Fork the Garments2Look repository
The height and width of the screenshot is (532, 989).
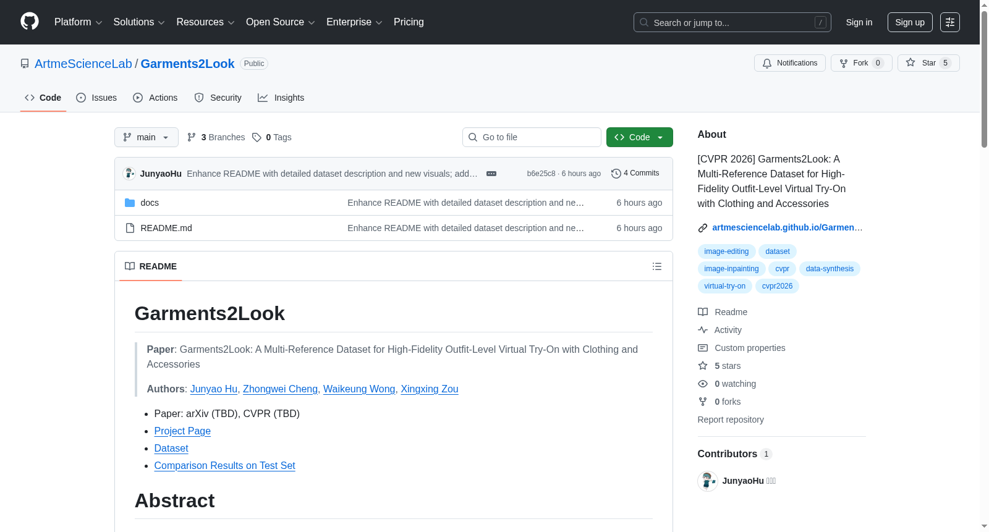(862, 63)
